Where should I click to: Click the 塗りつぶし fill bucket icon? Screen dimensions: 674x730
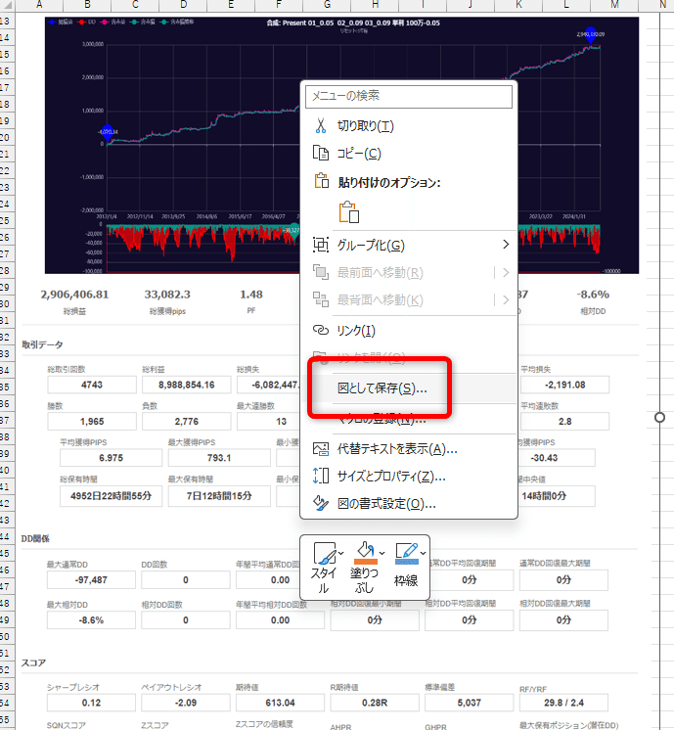coord(366,553)
